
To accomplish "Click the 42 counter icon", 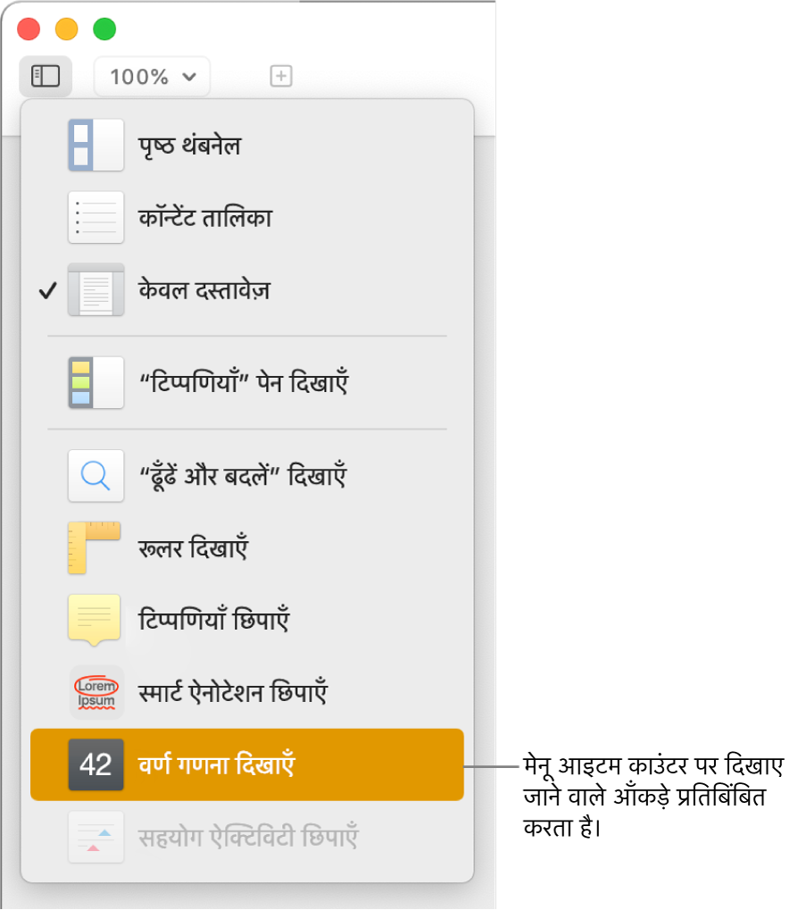I will (x=96, y=765).
